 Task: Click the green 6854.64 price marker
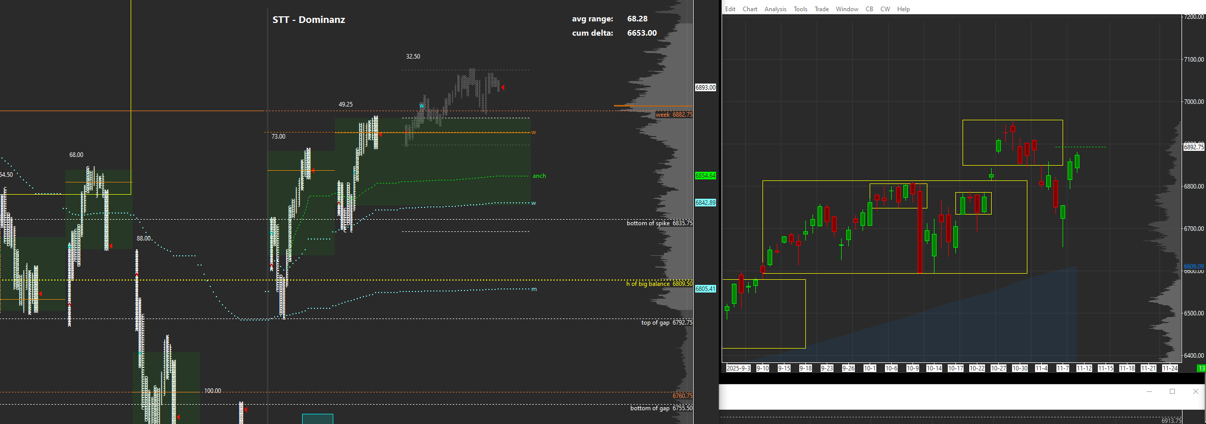click(705, 176)
